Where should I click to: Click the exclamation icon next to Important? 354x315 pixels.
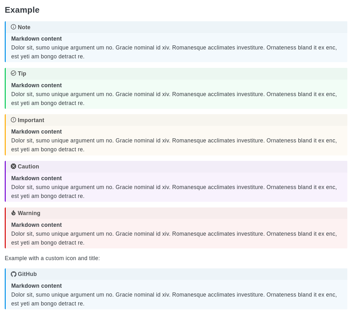point(13,120)
